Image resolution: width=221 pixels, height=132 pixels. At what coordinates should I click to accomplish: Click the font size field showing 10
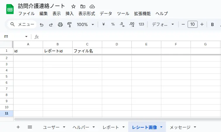point(193,24)
